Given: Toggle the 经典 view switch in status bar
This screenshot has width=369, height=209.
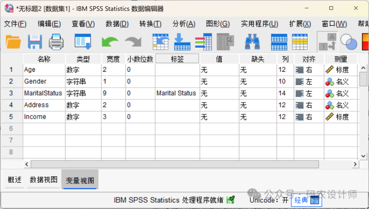Looking at the screenshot, I should coord(305,200).
